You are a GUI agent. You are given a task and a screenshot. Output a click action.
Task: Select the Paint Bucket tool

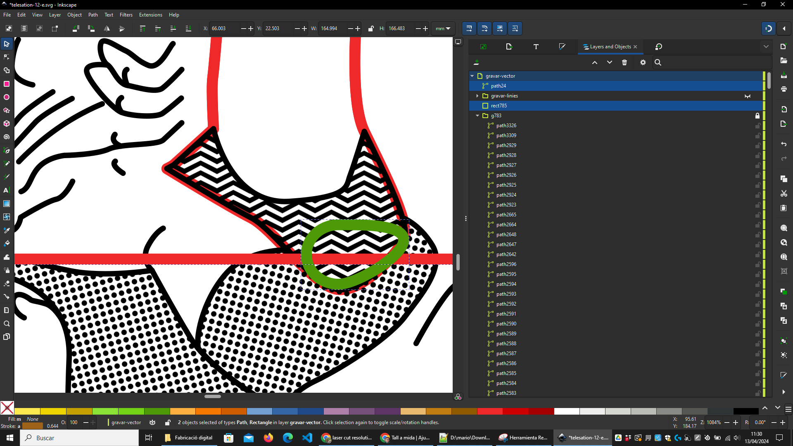click(7, 243)
